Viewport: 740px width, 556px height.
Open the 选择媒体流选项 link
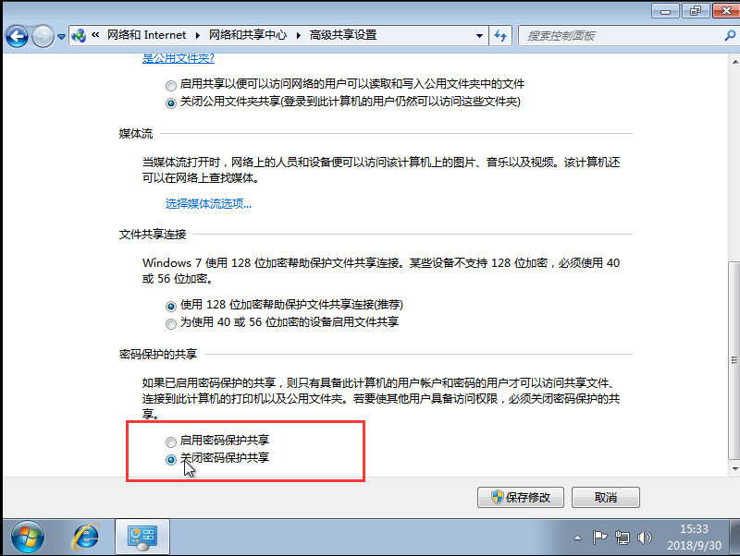click(x=208, y=204)
